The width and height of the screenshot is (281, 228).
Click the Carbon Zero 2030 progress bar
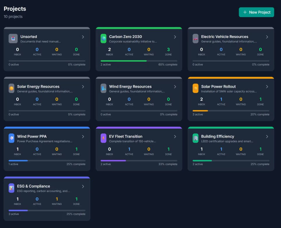pos(139,61)
